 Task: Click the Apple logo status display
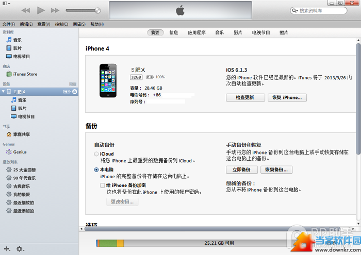click(180, 11)
